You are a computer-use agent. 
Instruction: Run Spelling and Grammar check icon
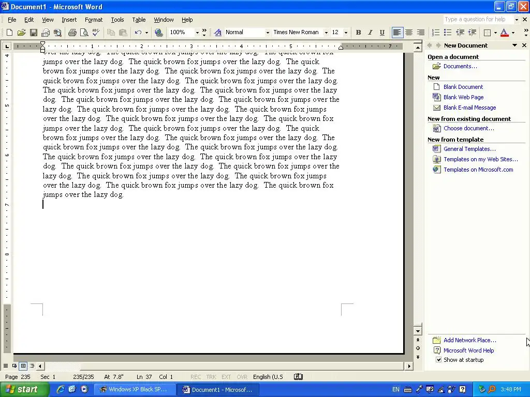(96, 33)
